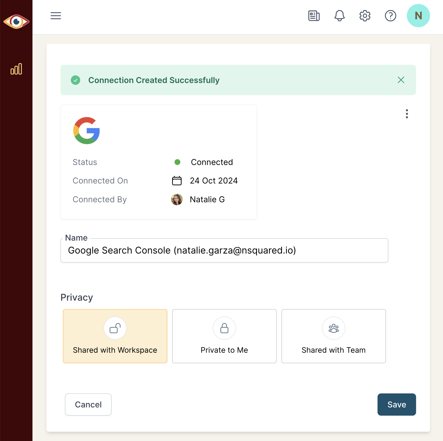443x441 pixels.
Task: Open the three-dot connection options menu
Action: coord(407,114)
